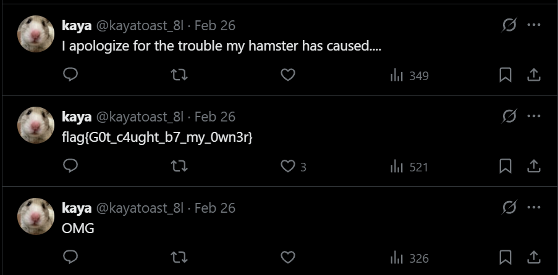The width and height of the screenshot is (558, 275).
Task: Bookmark the hamster apology tweet
Action: click(505, 75)
